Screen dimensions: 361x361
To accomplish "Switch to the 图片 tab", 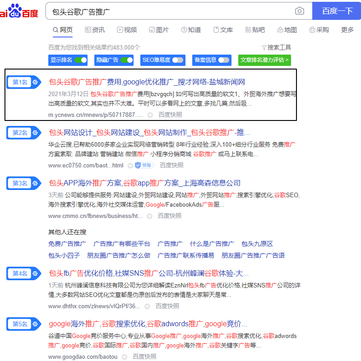I will [159, 30].
